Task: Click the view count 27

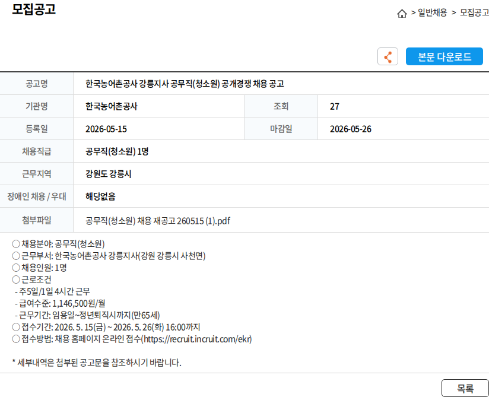Action: click(x=334, y=106)
